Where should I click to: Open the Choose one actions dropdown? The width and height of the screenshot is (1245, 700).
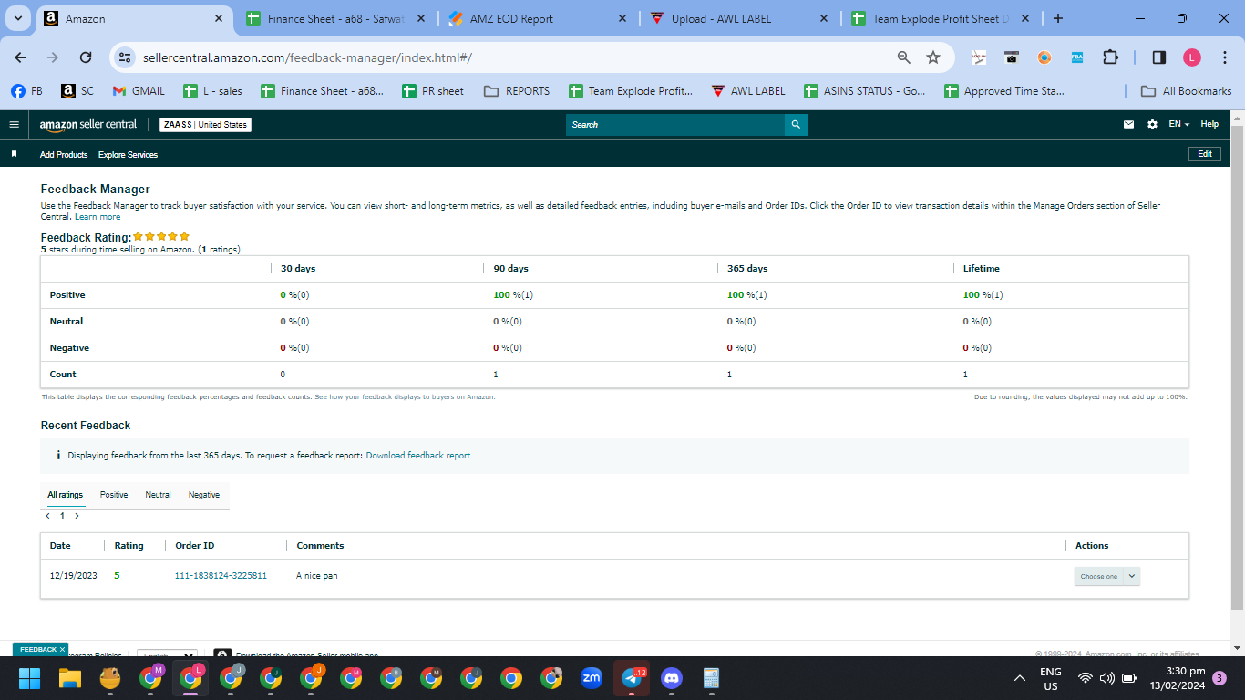[1106, 576]
